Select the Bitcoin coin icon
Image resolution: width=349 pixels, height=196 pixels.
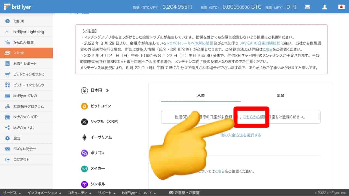tap(84, 106)
